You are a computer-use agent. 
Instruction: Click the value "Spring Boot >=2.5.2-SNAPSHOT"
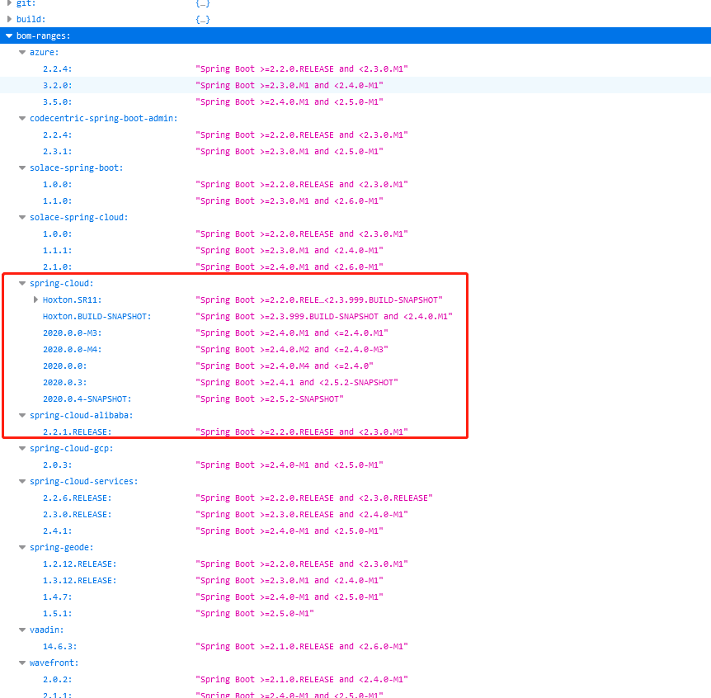[270, 399]
